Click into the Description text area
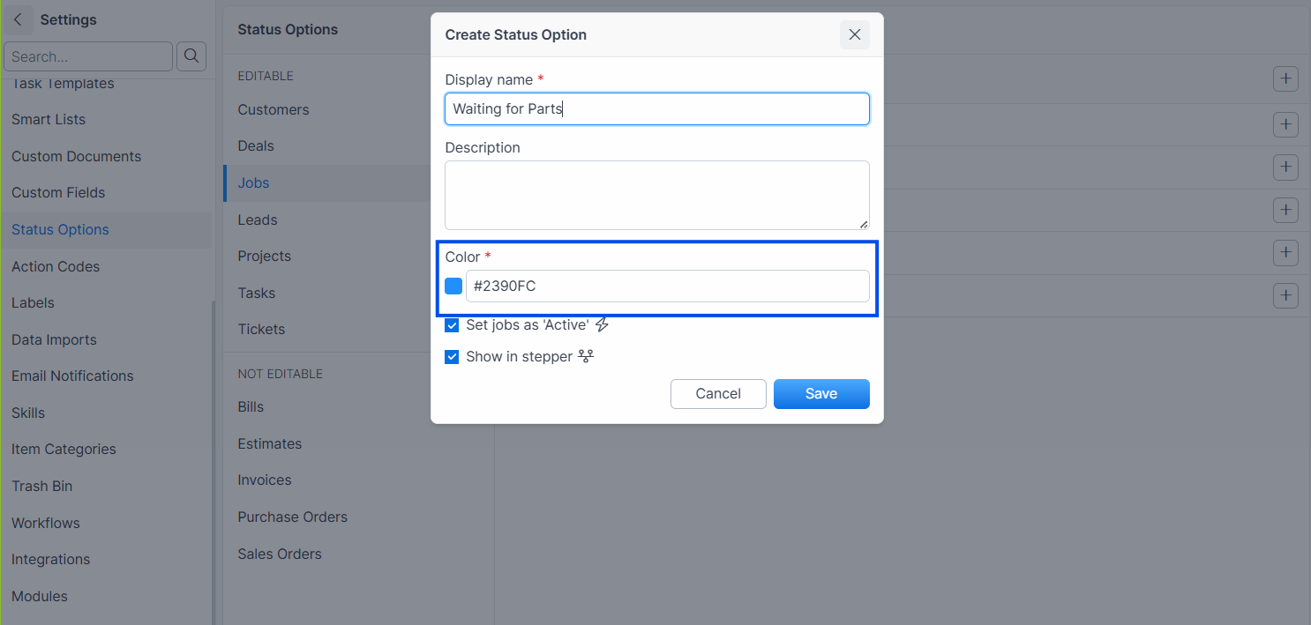 pyautogui.click(x=657, y=195)
